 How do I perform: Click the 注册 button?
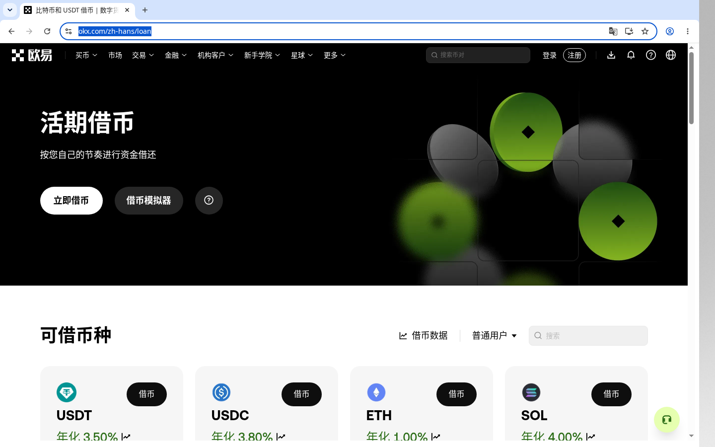click(x=574, y=55)
